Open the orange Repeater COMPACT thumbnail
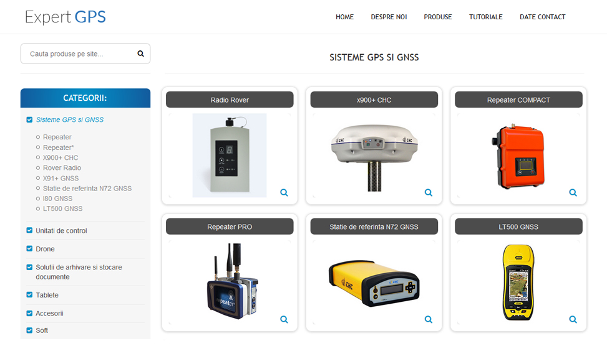 pos(518,156)
